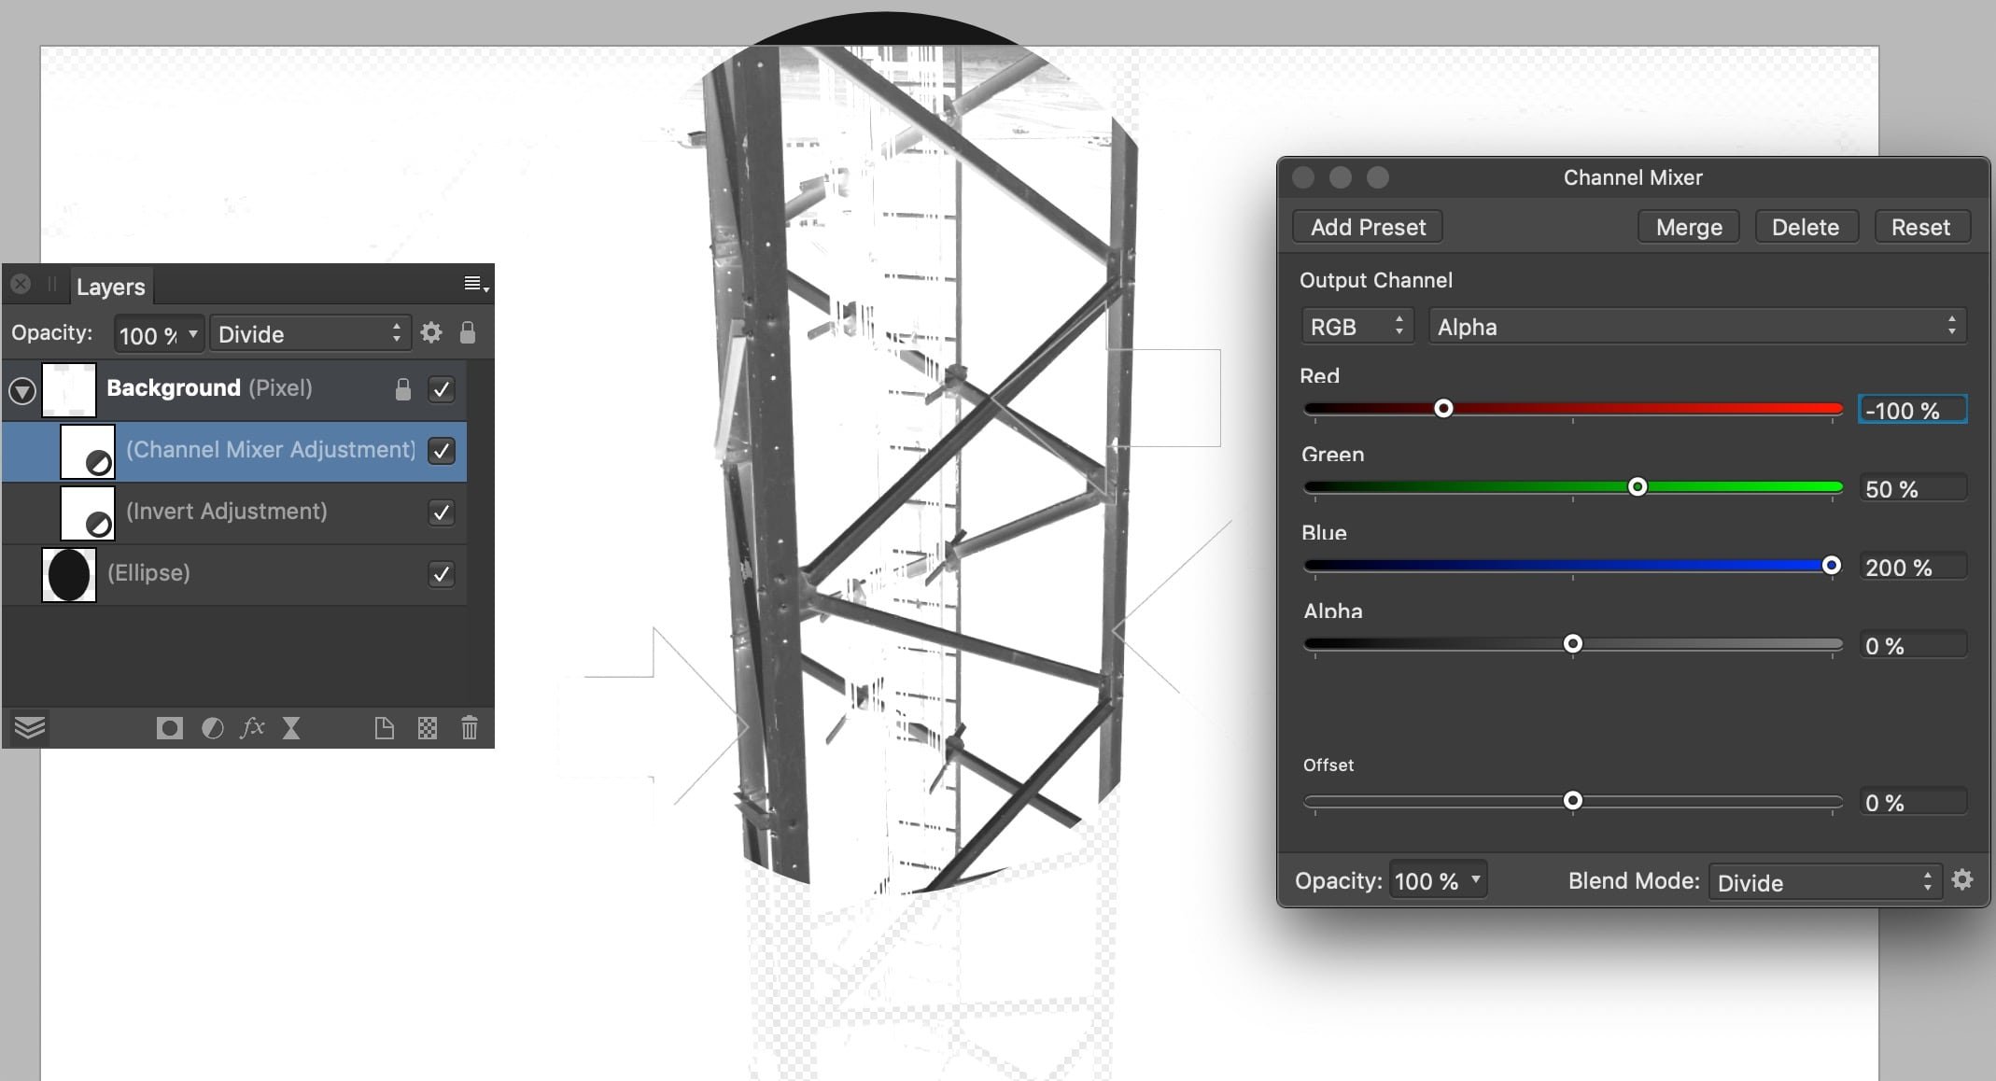Select the Ellipse layer row
Screen dimensions: 1996x1081
[234, 574]
